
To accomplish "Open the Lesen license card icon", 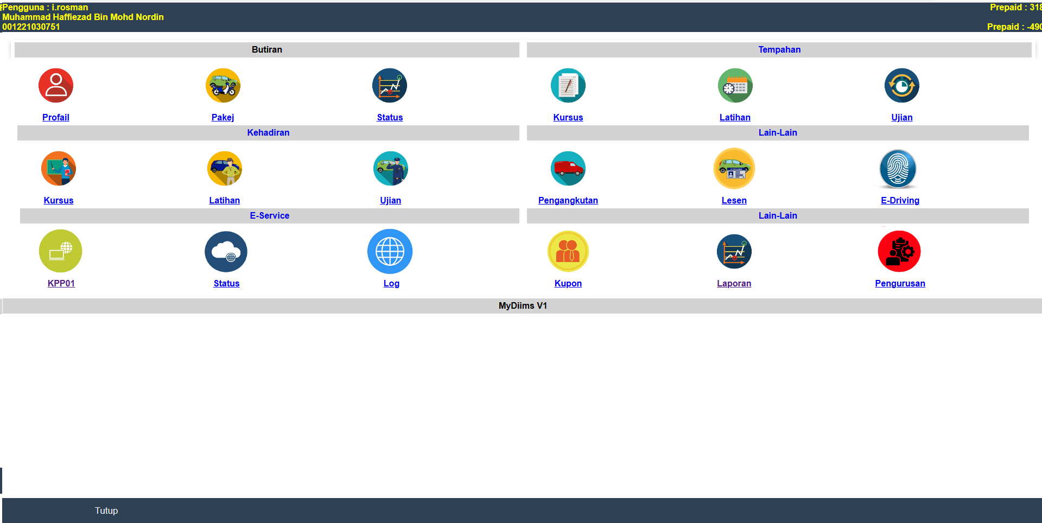I will [734, 169].
